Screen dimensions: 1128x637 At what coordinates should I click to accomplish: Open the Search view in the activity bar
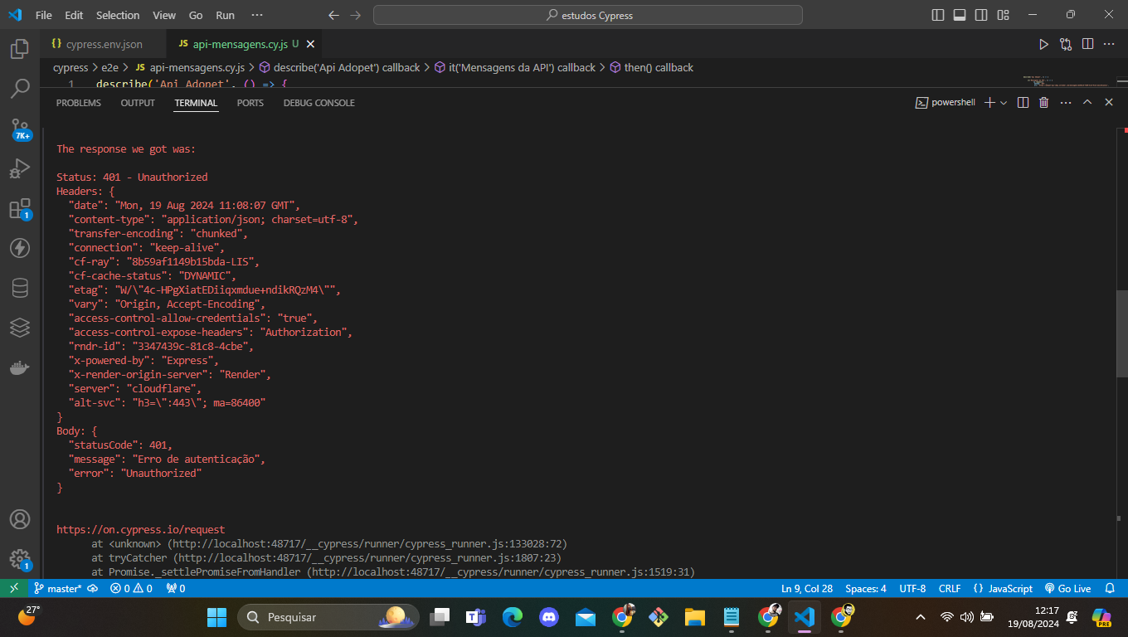pyautogui.click(x=20, y=88)
